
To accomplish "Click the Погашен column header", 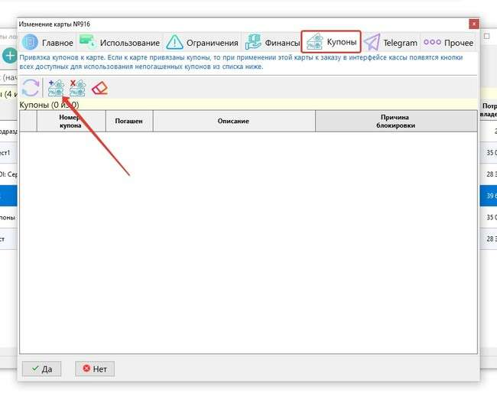I will 128,121.
